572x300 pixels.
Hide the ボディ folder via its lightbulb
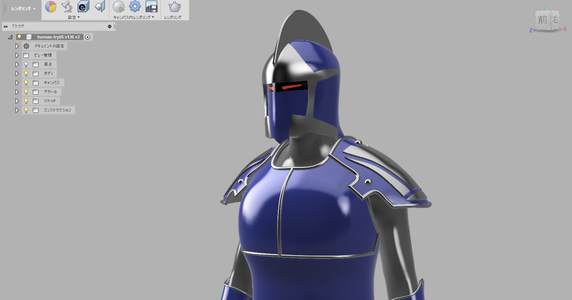(27, 73)
